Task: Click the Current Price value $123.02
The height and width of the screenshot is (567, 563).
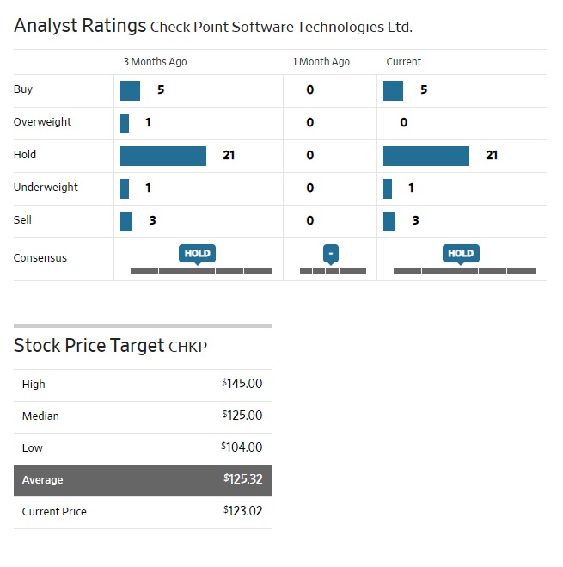Action: point(242,511)
